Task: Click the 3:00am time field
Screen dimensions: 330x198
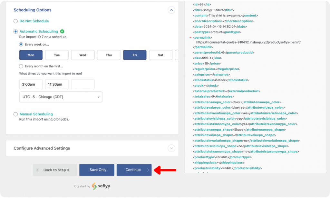Action: click(x=31, y=84)
